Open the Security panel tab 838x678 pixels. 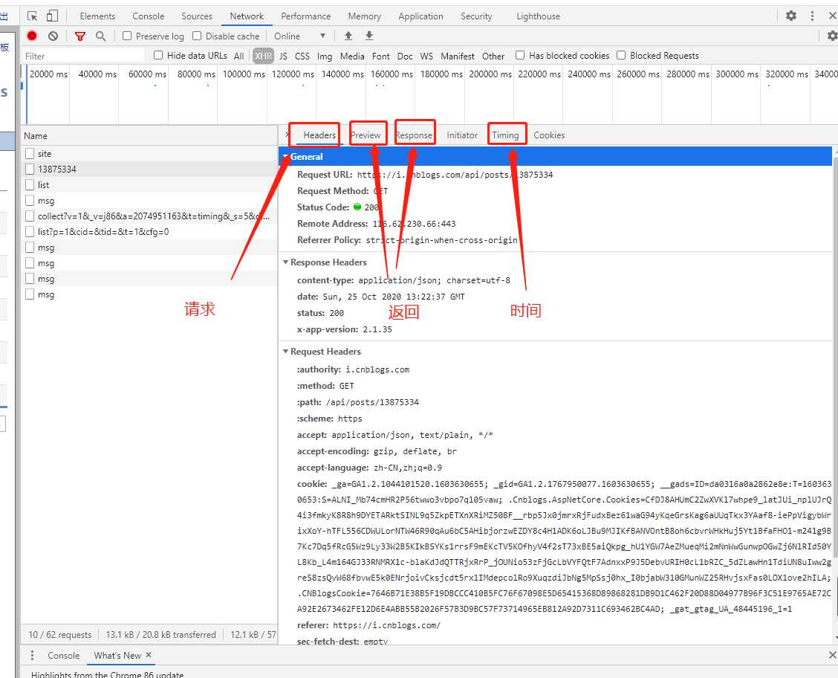click(x=476, y=16)
